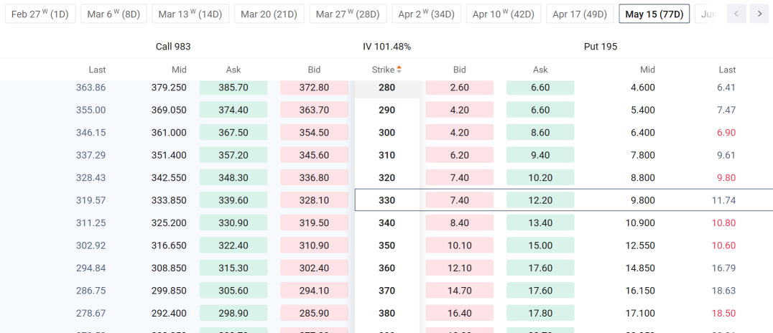Click call last price 363.86
Image resolution: width=773 pixels, height=333 pixels.
point(91,88)
